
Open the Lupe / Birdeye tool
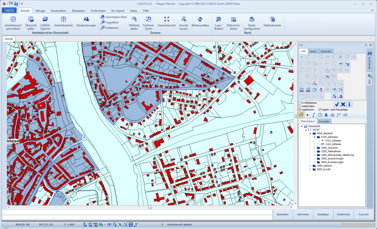(218, 19)
